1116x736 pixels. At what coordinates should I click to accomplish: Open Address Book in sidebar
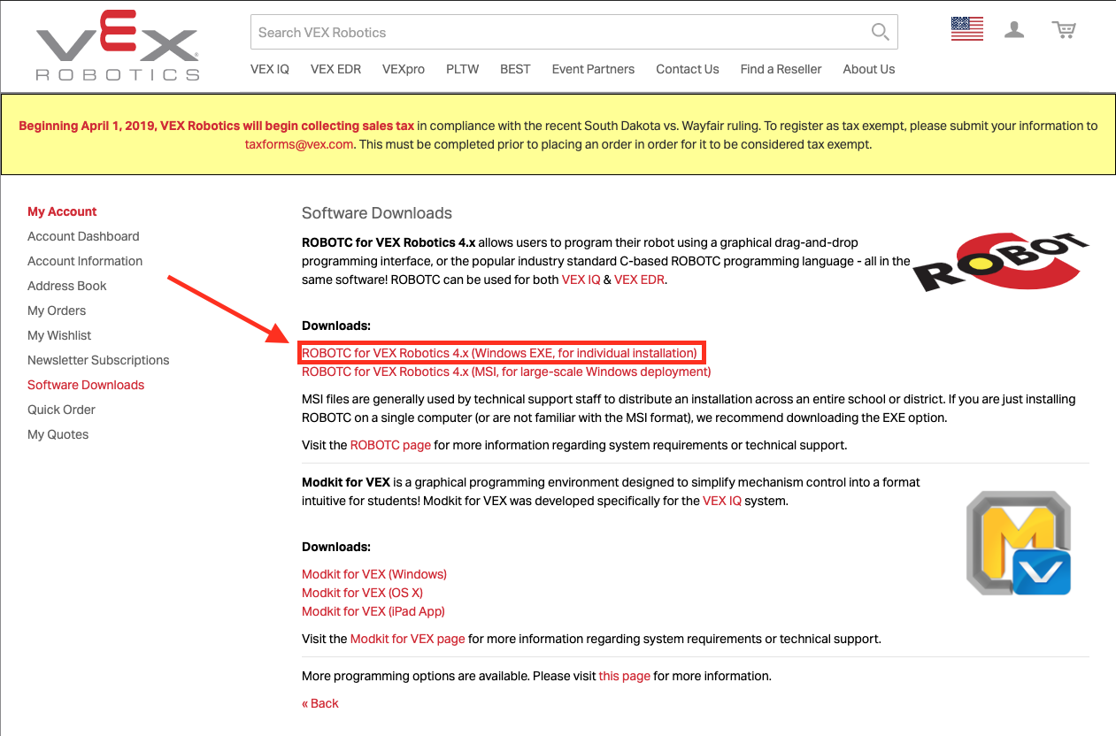(67, 286)
